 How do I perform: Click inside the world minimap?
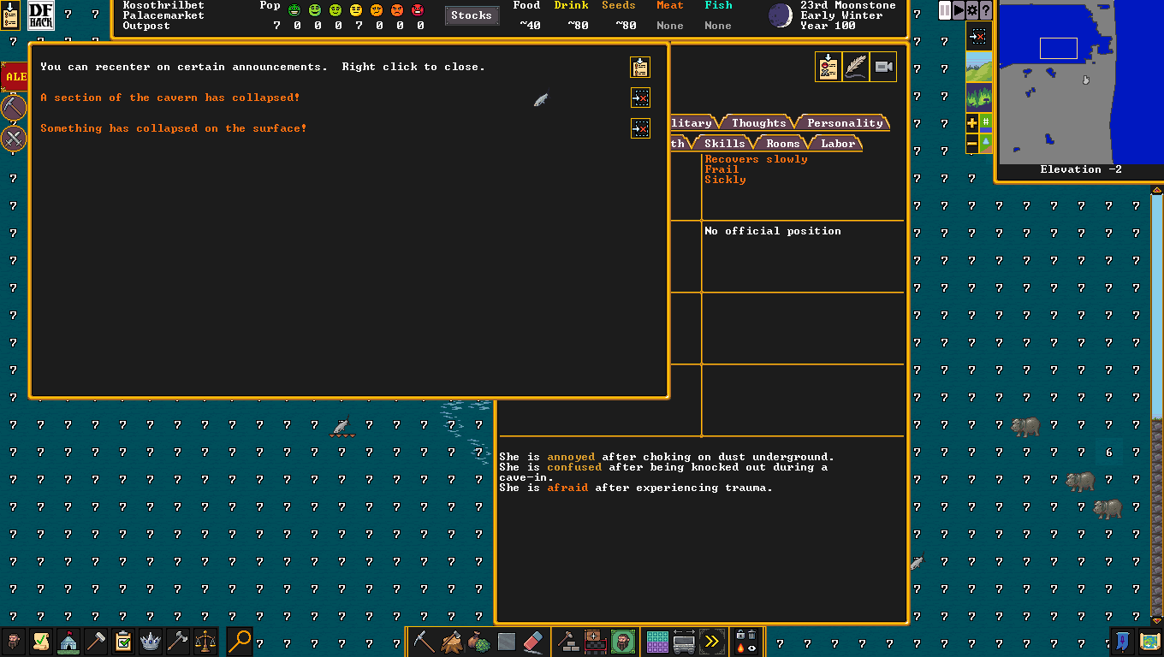1081,81
